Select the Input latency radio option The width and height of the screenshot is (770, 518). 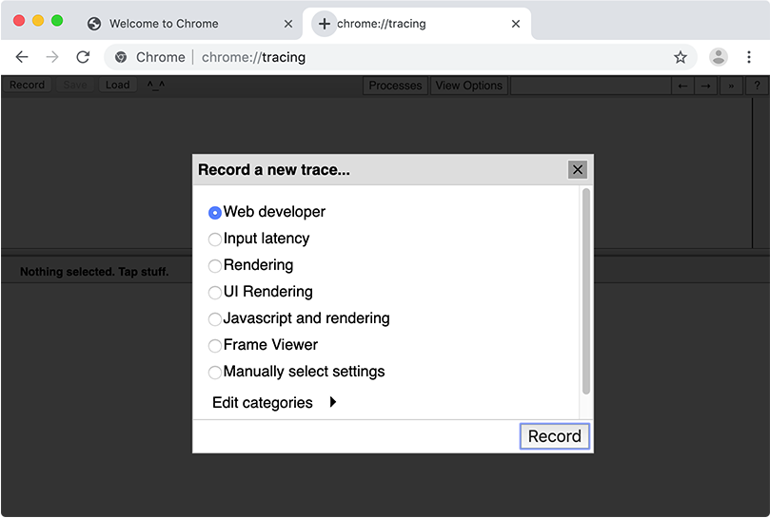215,240
